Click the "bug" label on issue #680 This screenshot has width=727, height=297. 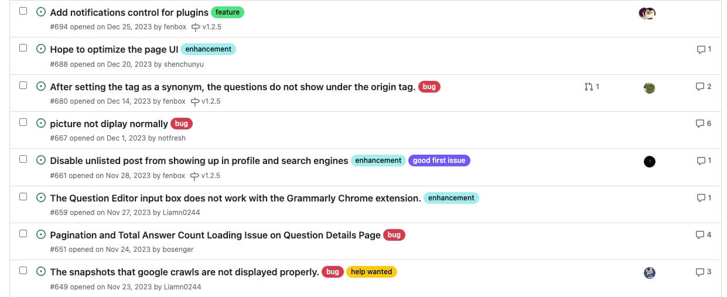[x=429, y=87]
